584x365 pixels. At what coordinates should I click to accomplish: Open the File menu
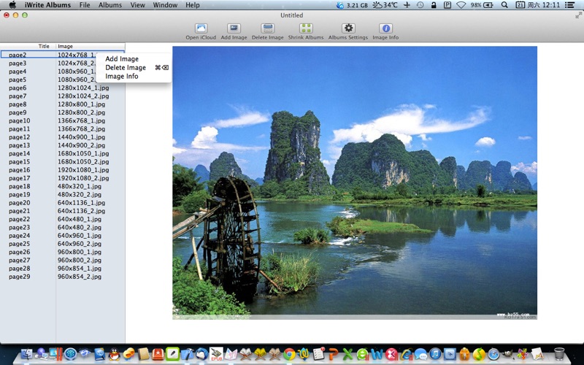(x=85, y=5)
